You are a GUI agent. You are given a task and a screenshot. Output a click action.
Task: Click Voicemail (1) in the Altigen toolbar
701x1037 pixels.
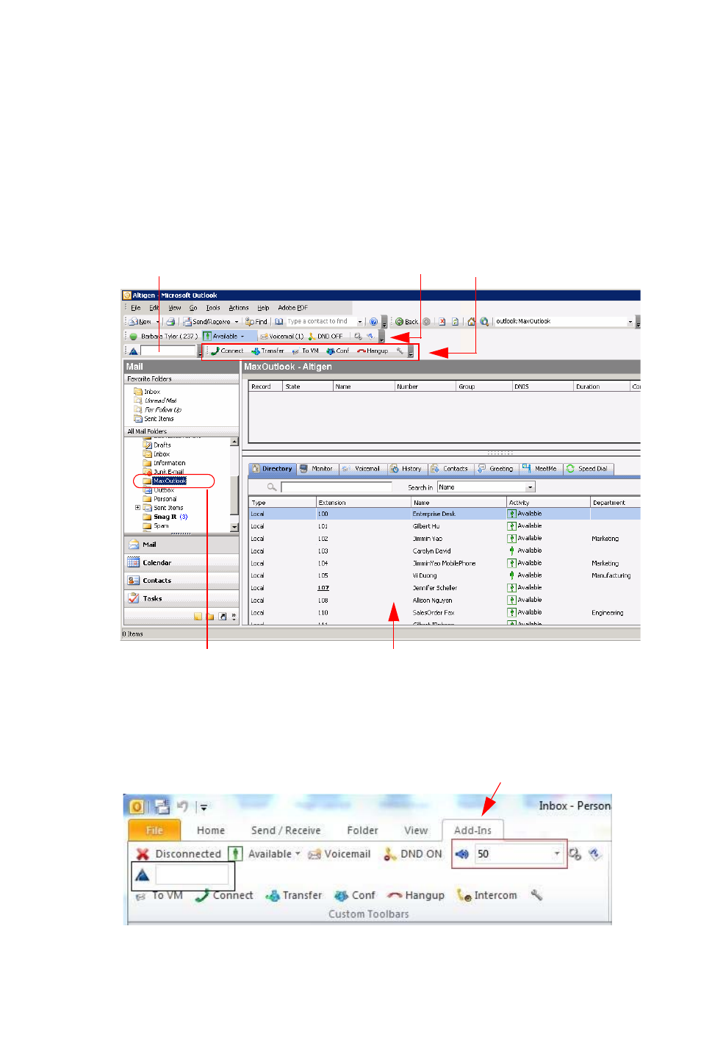click(281, 337)
